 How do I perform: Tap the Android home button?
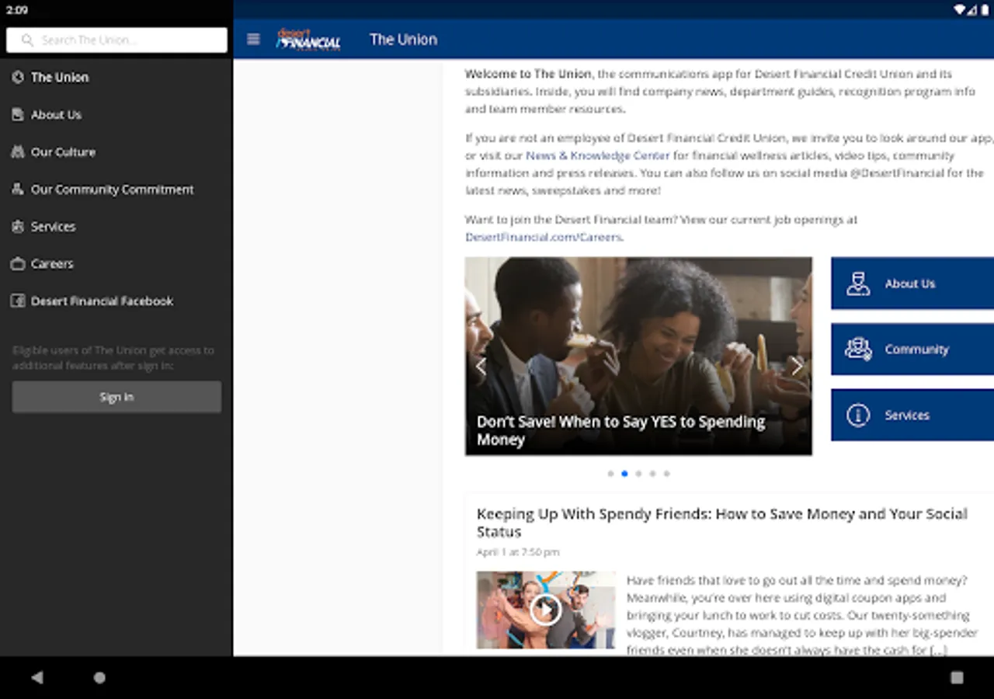(99, 677)
